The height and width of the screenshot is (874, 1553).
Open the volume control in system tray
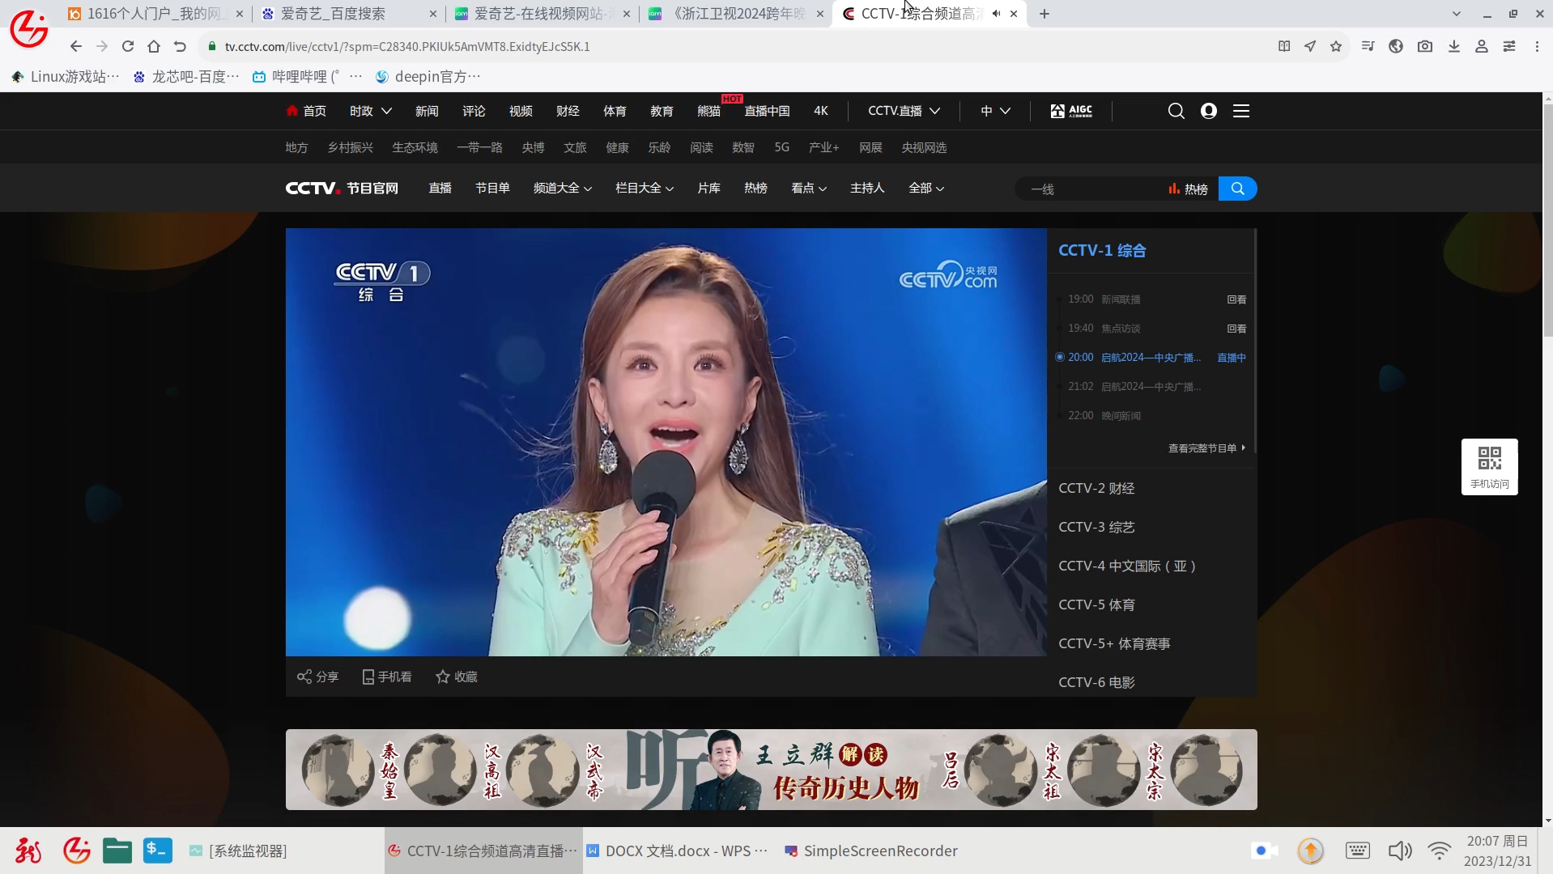click(x=1400, y=851)
